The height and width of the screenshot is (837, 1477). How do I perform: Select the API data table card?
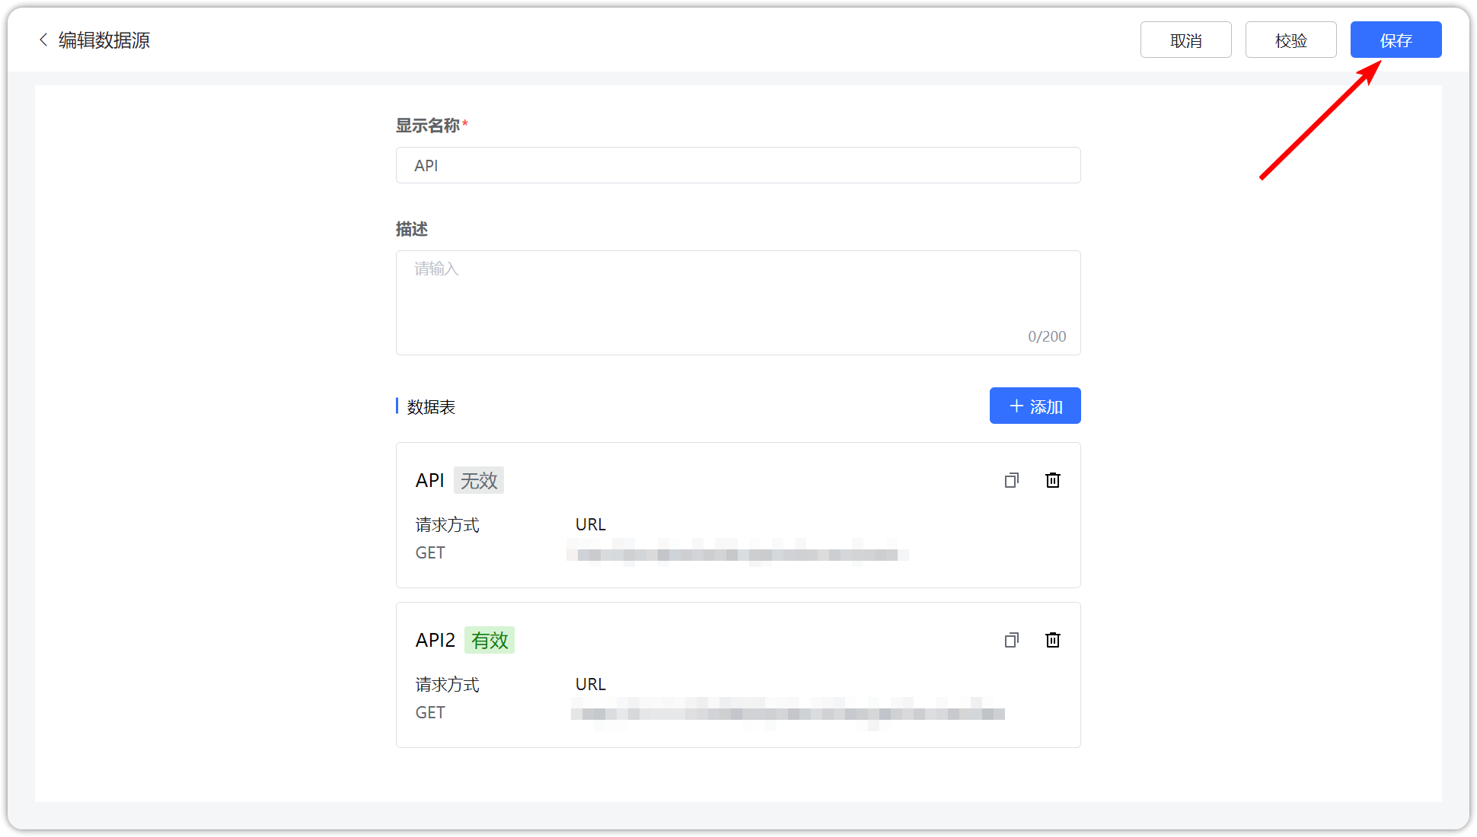coord(738,515)
